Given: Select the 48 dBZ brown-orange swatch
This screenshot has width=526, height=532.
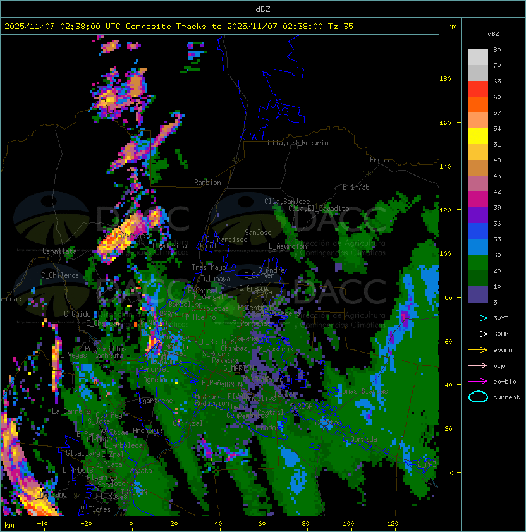Looking at the screenshot, I should pyautogui.click(x=478, y=168).
